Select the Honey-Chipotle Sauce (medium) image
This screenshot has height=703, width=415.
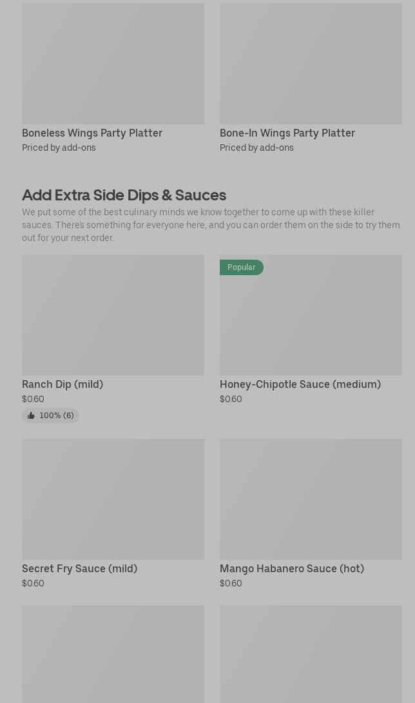coord(311,321)
